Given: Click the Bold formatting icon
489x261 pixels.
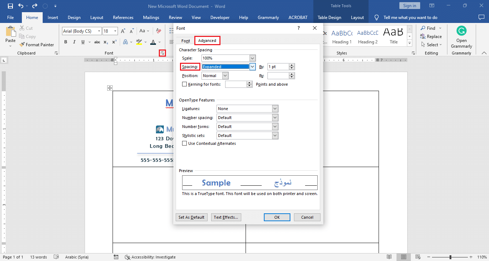Looking at the screenshot, I should pos(66,42).
